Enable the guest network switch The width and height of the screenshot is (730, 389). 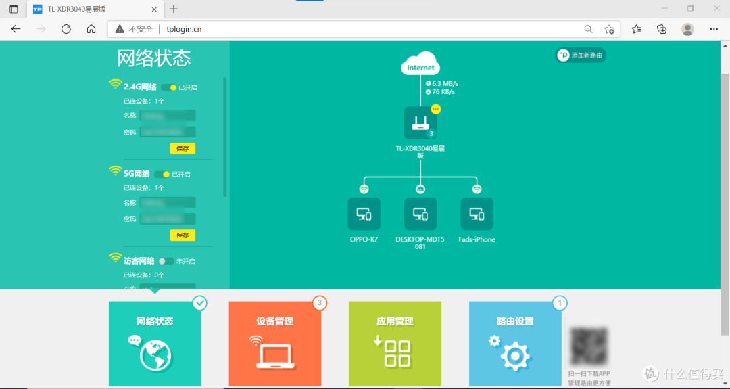tap(166, 261)
